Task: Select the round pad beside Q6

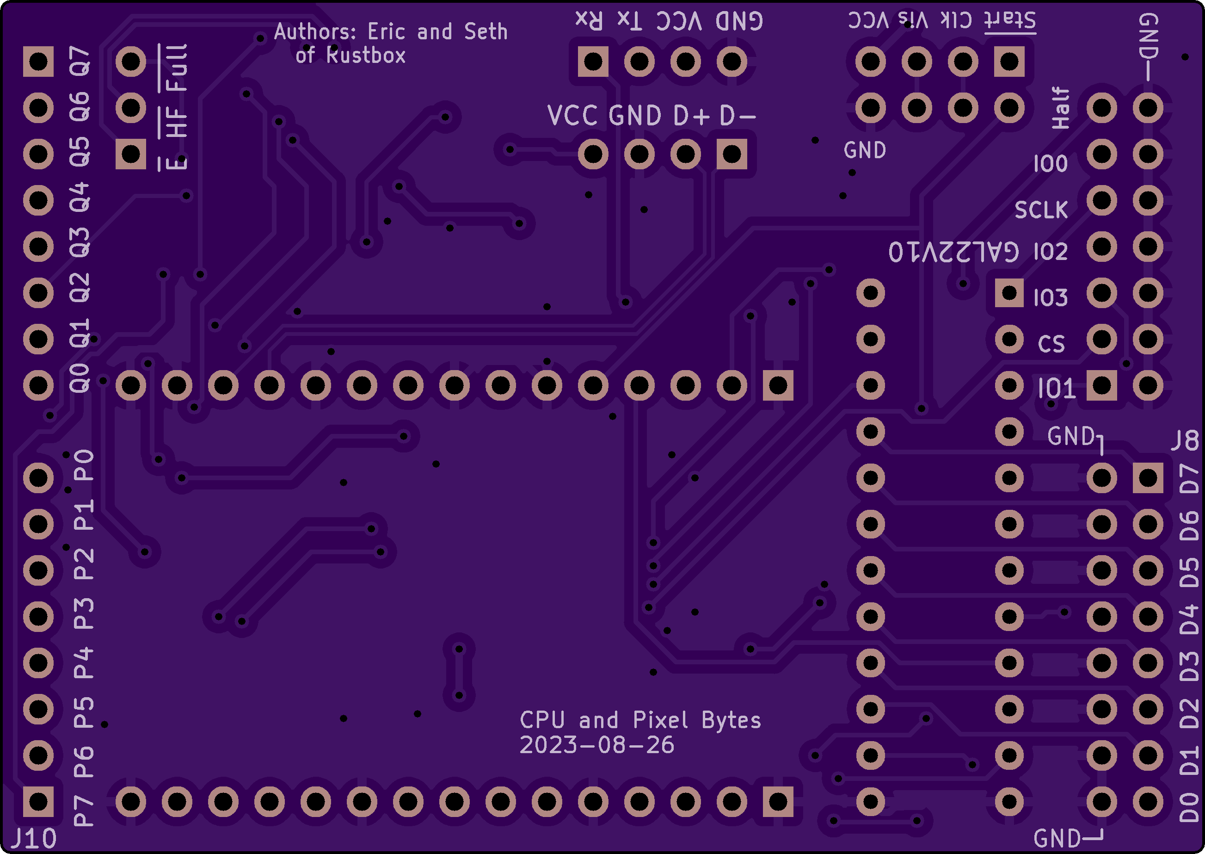Action: pos(38,108)
